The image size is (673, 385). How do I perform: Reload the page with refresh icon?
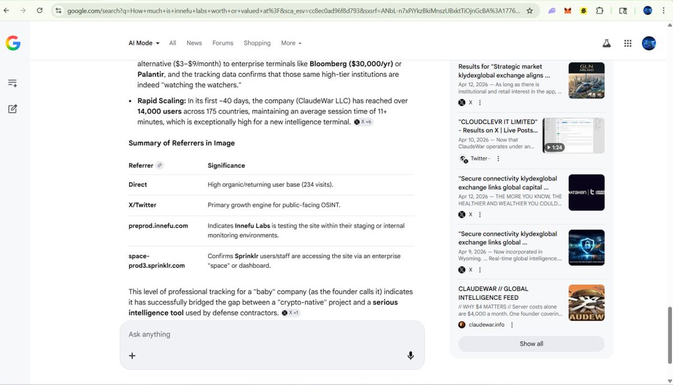pos(40,10)
